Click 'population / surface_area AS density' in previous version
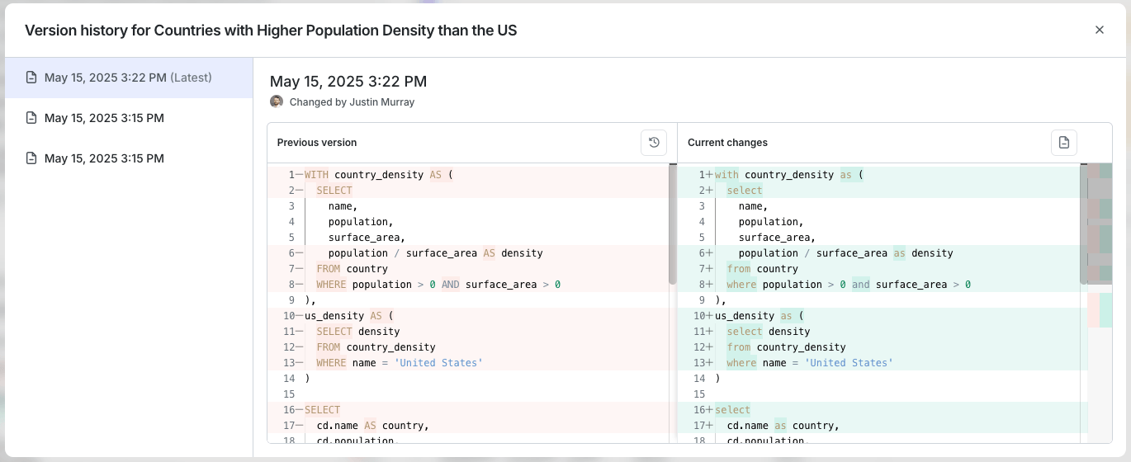Image resolution: width=1131 pixels, height=462 pixels. pyautogui.click(x=435, y=253)
